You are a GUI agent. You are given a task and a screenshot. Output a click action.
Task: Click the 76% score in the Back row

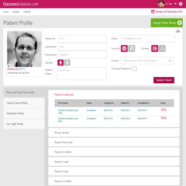(x=164, y=118)
